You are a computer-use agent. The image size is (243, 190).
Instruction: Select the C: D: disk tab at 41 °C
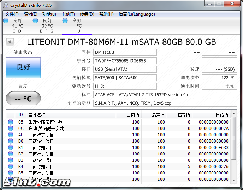[18, 26]
